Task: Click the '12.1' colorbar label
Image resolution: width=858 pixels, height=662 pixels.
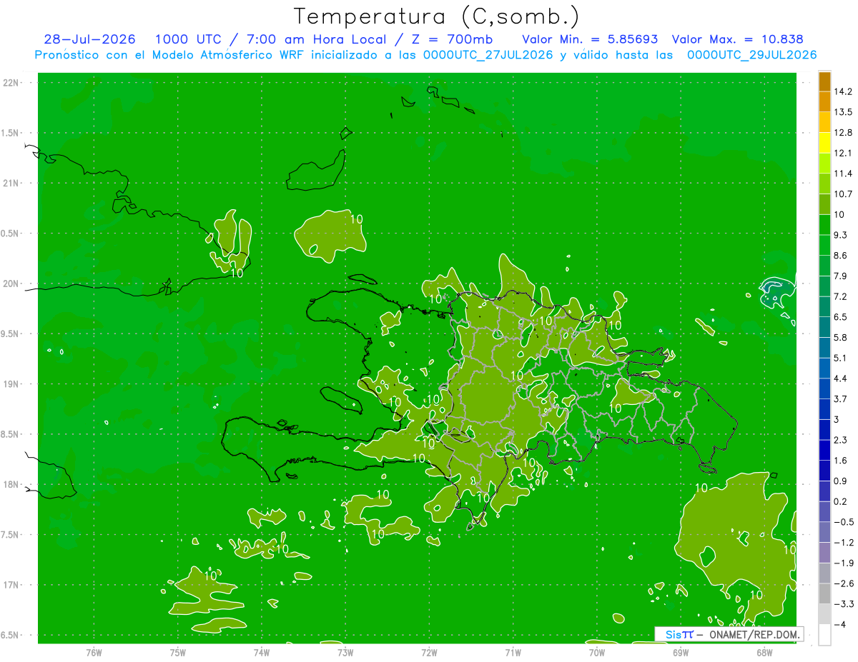Action: tap(844, 154)
